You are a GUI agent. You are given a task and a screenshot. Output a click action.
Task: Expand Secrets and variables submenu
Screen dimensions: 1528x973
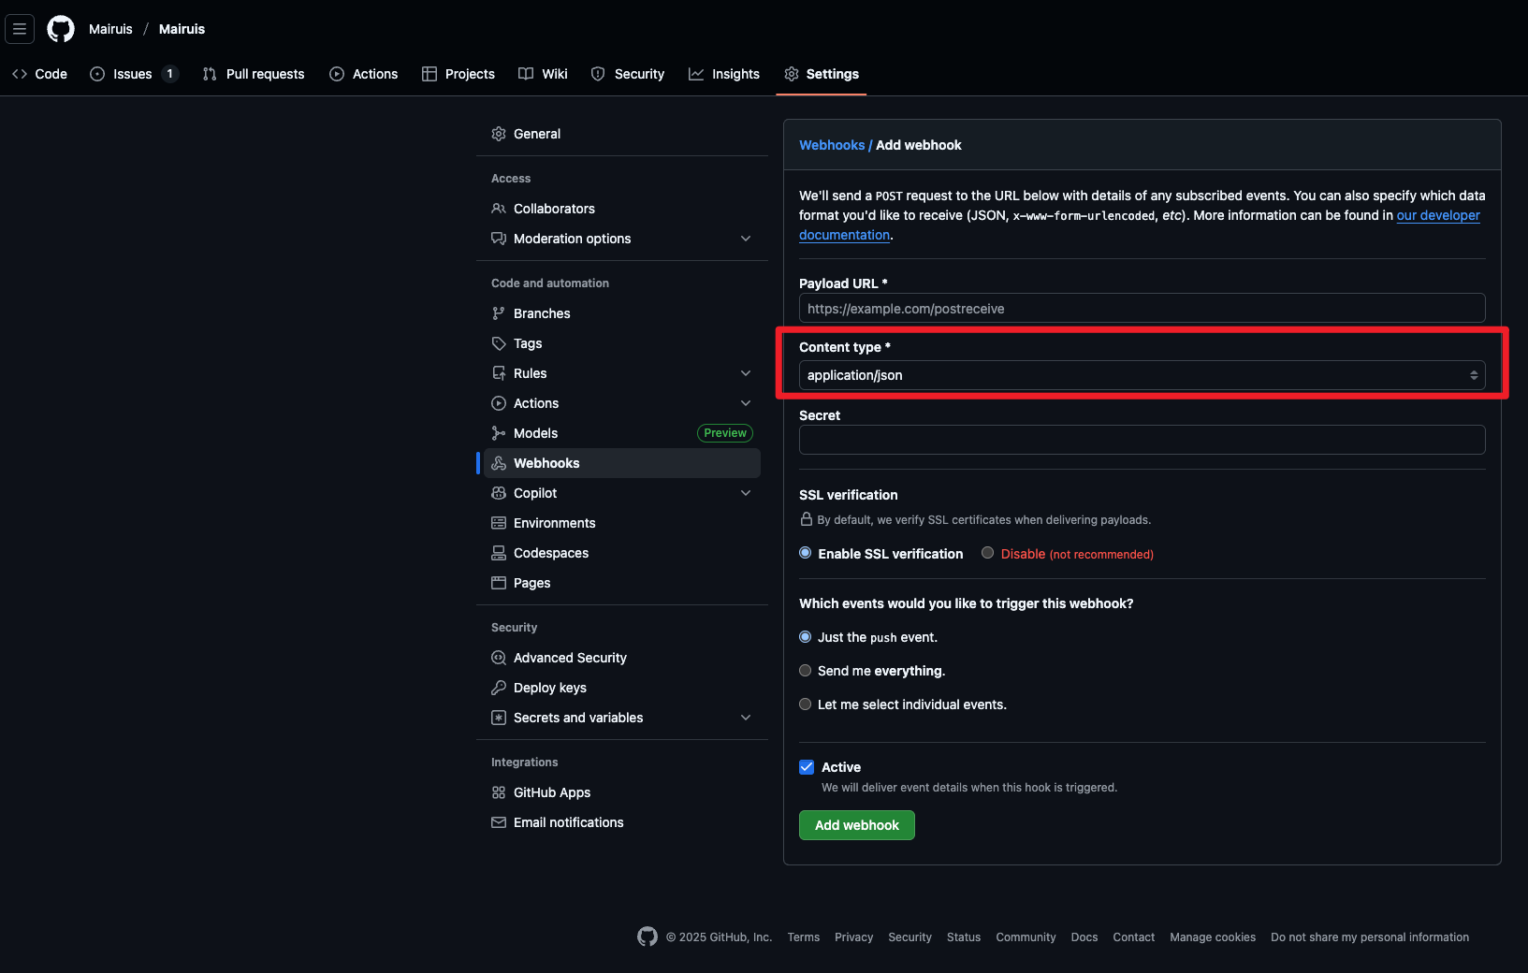pyautogui.click(x=746, y=718)
